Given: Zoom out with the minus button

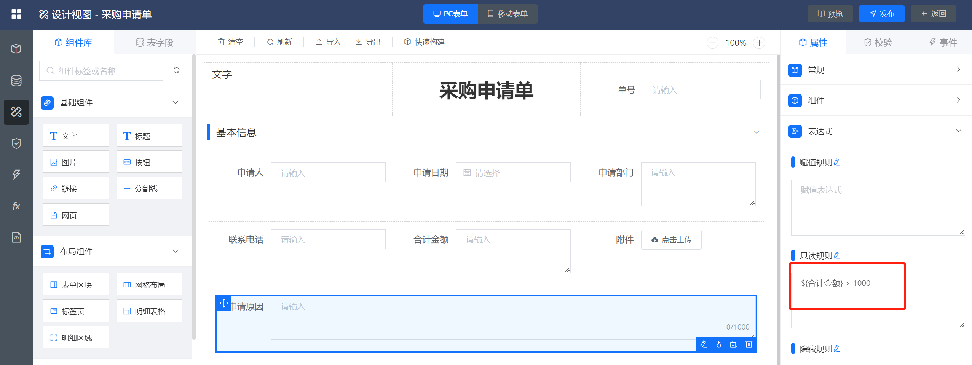Looking at the screenshot, I should click(712, 43).
